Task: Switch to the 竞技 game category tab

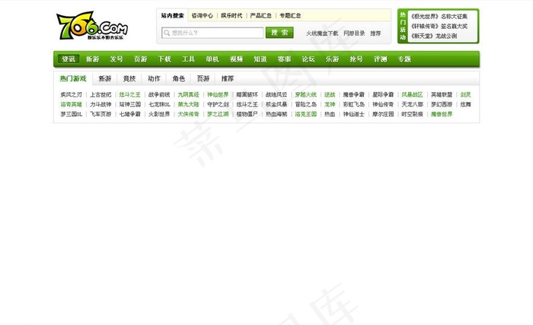Action: (129, 78)
